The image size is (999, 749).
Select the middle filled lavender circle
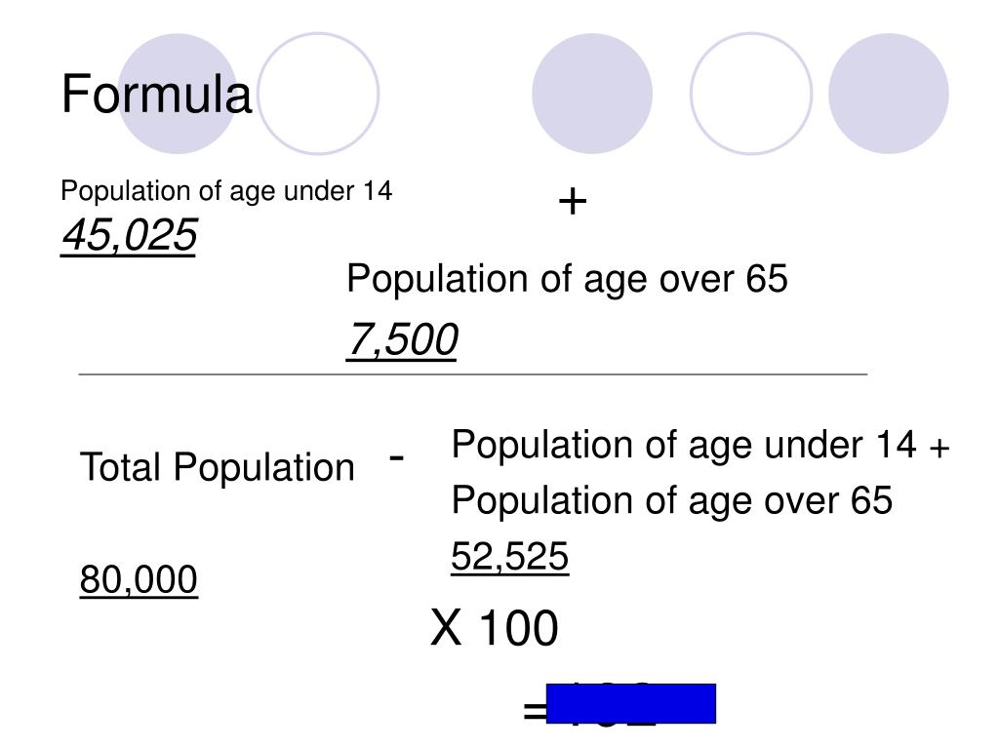click(592, 94)
